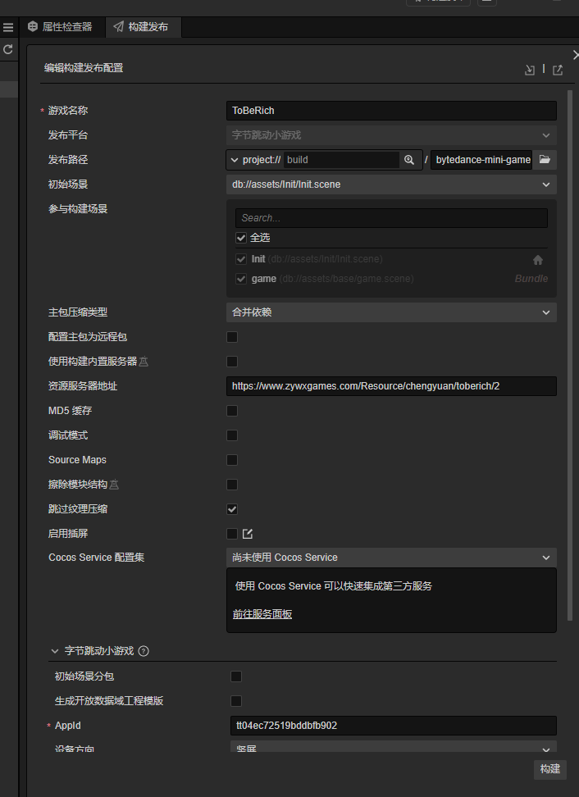The height and width of the screenshot is (797, 579).
Task: Enable 启用插屏 checkbox
Action: pyautogui.click(x=232, y=534)
